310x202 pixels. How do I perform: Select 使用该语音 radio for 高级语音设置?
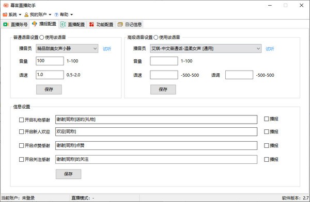[156, 37]
